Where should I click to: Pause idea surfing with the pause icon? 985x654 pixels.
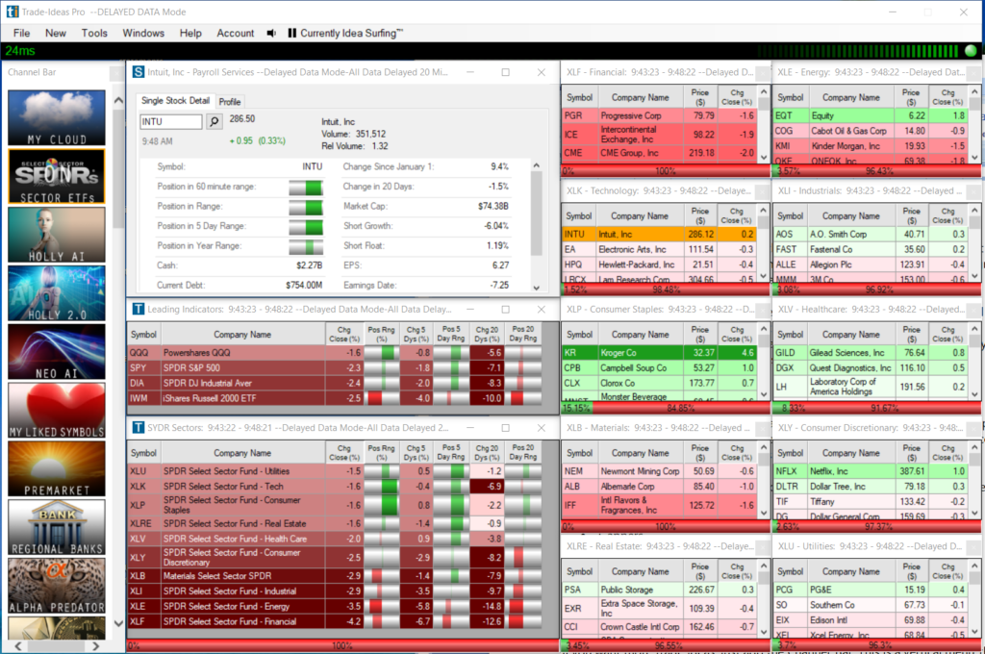[292, 34]
